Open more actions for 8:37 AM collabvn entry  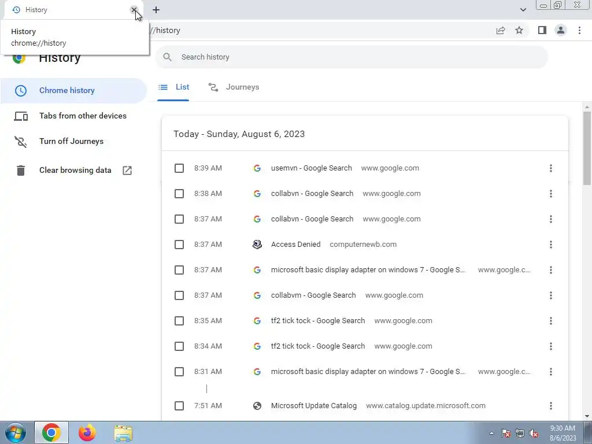coord(551,219)
